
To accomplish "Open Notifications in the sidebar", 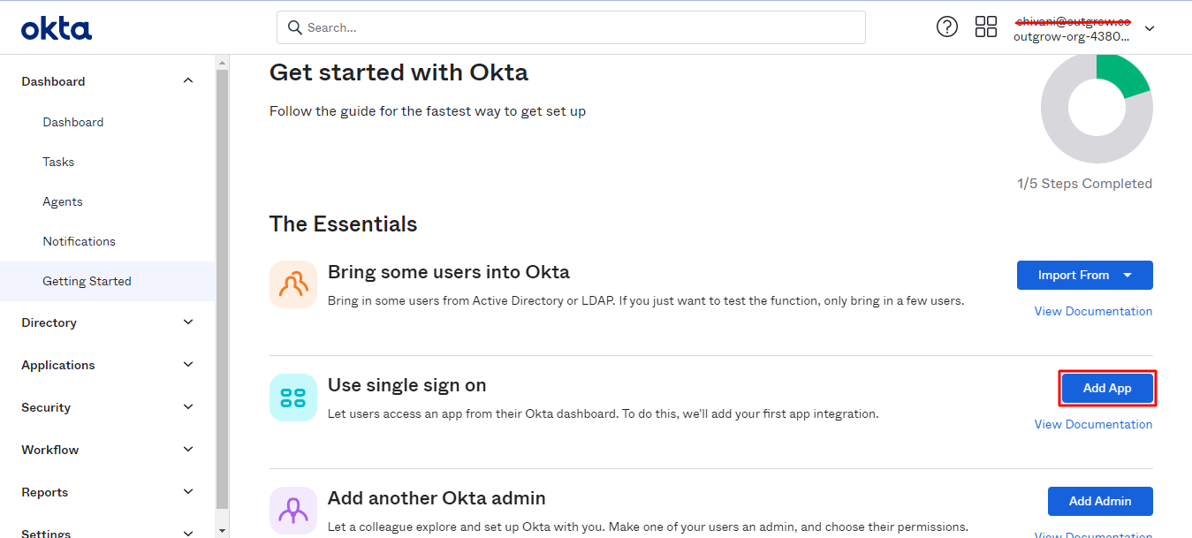I will tap(80, 241).
